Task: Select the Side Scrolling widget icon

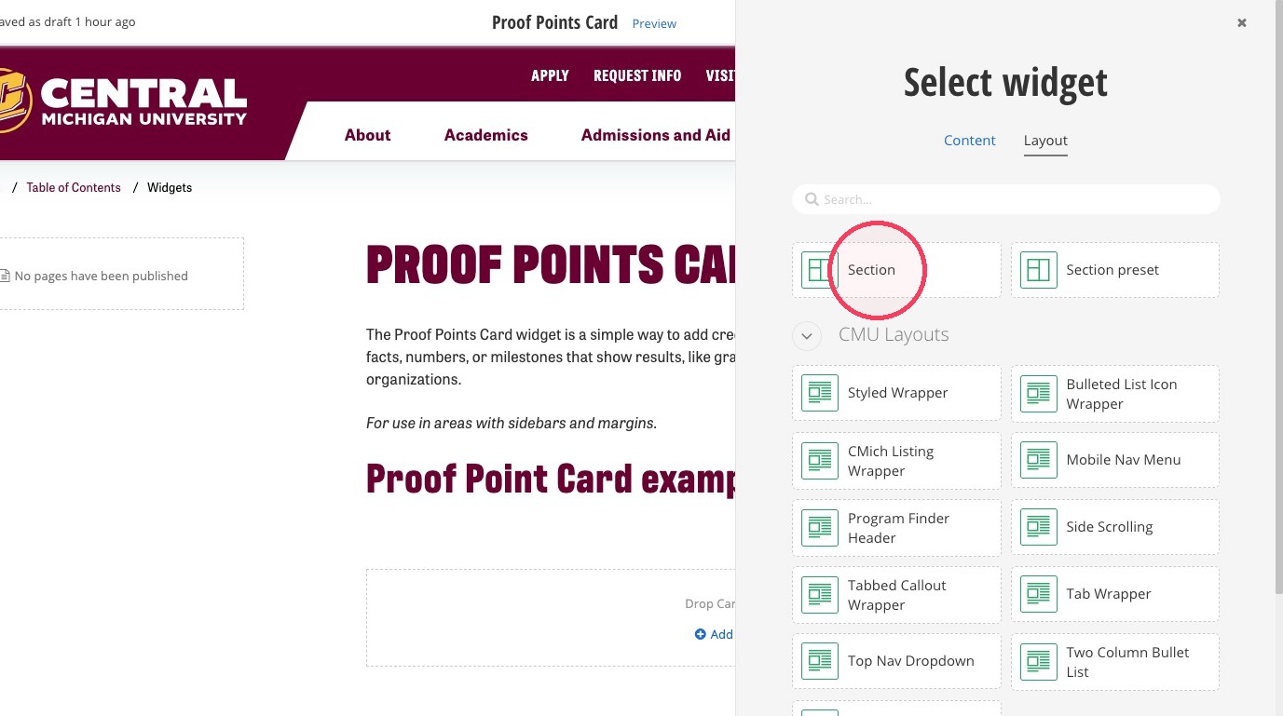Action: 1039,527
